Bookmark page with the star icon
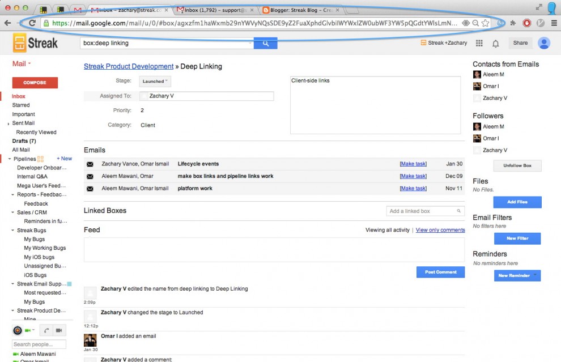 485,23
